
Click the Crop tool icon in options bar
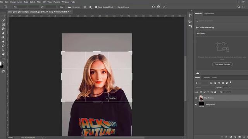6,7
